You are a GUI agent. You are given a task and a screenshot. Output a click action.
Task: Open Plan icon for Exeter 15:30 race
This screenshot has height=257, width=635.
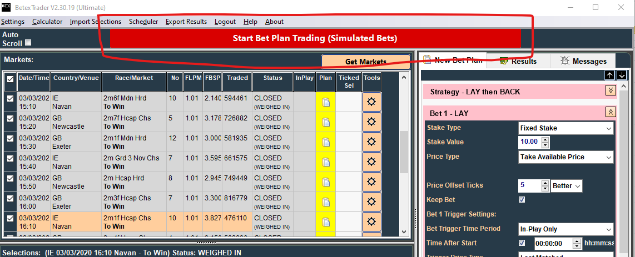pyautogui.click(x=326, y=142)
